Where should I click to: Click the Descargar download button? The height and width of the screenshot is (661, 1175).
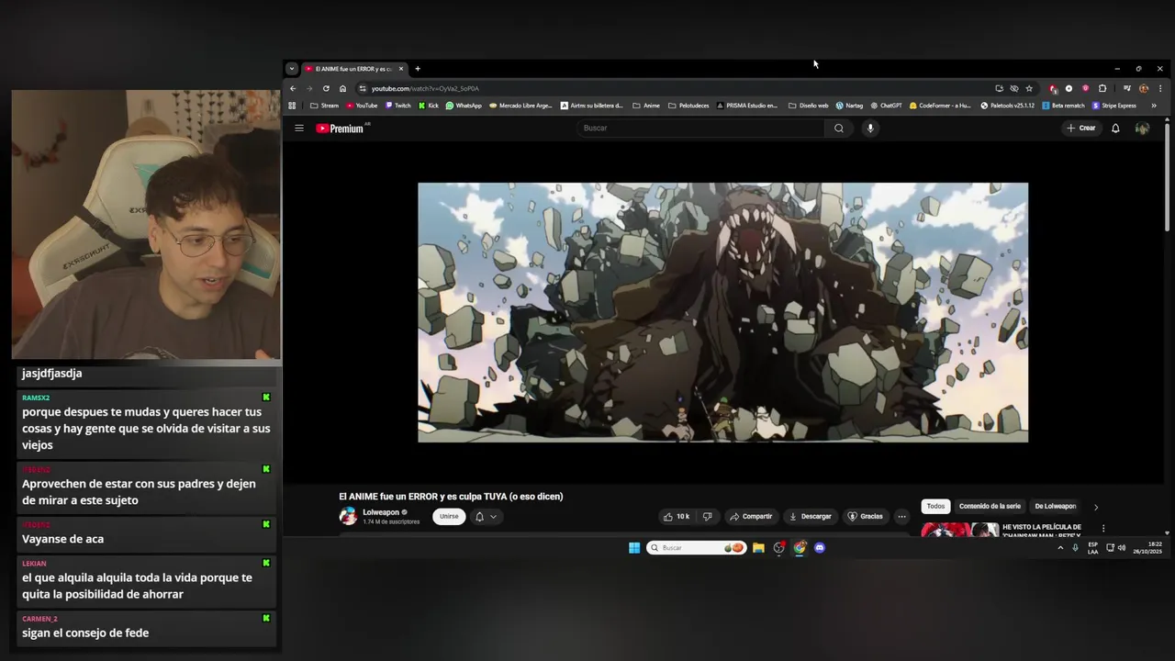(x=810, y=517)
